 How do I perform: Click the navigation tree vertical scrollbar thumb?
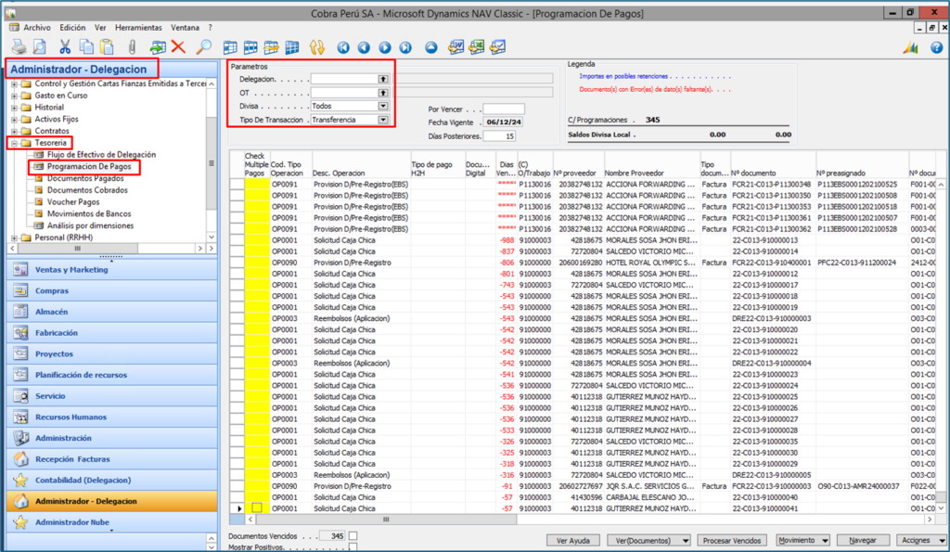[212, 163]
